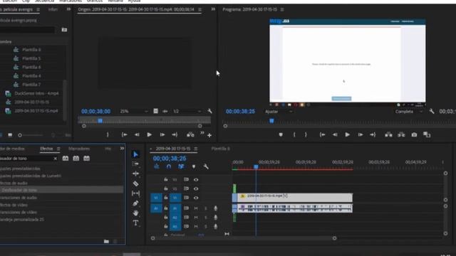Click Insert button in Source monitor
Image resolution: width=456 pixels, height=256 pixels.
(190, 134)
